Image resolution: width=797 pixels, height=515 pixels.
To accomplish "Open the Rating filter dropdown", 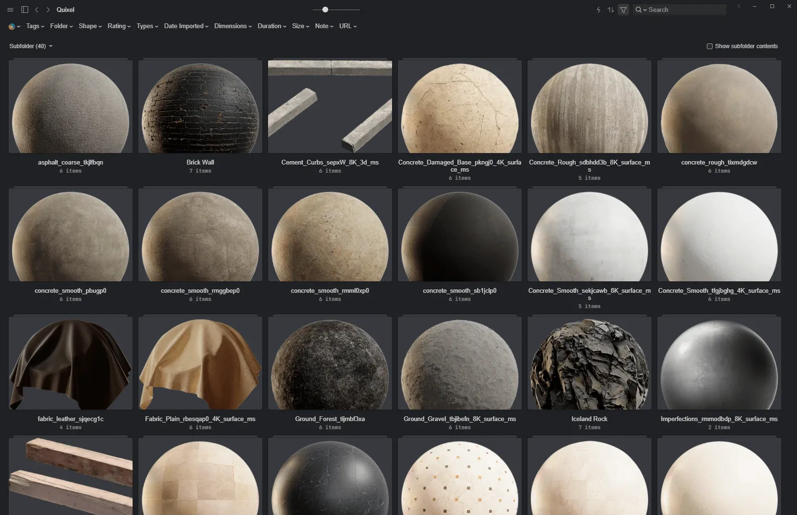I will [x=119, y=26].
